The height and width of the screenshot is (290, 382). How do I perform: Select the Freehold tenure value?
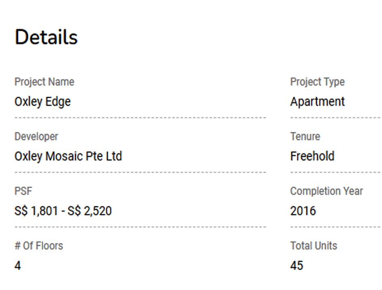(312, 156)
